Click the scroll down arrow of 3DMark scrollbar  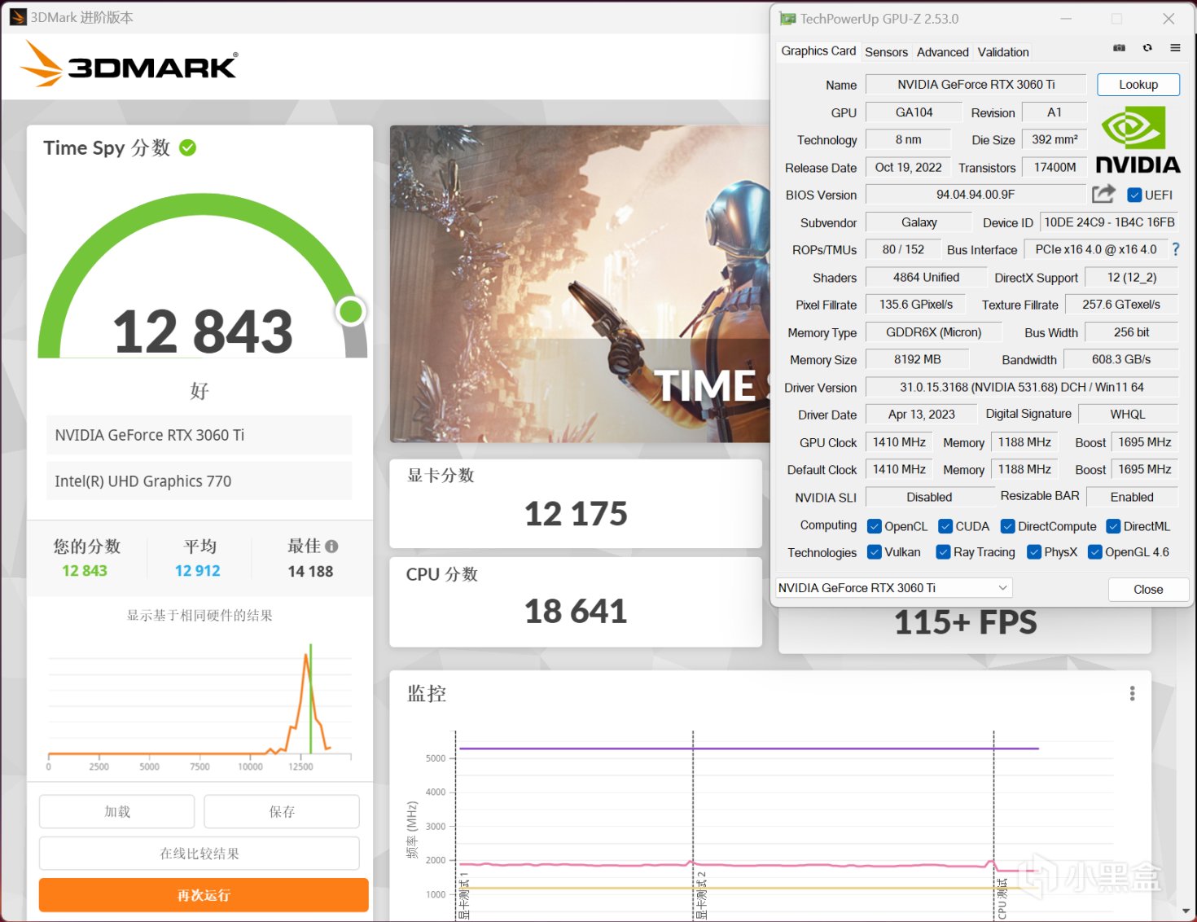point(1186,911)
